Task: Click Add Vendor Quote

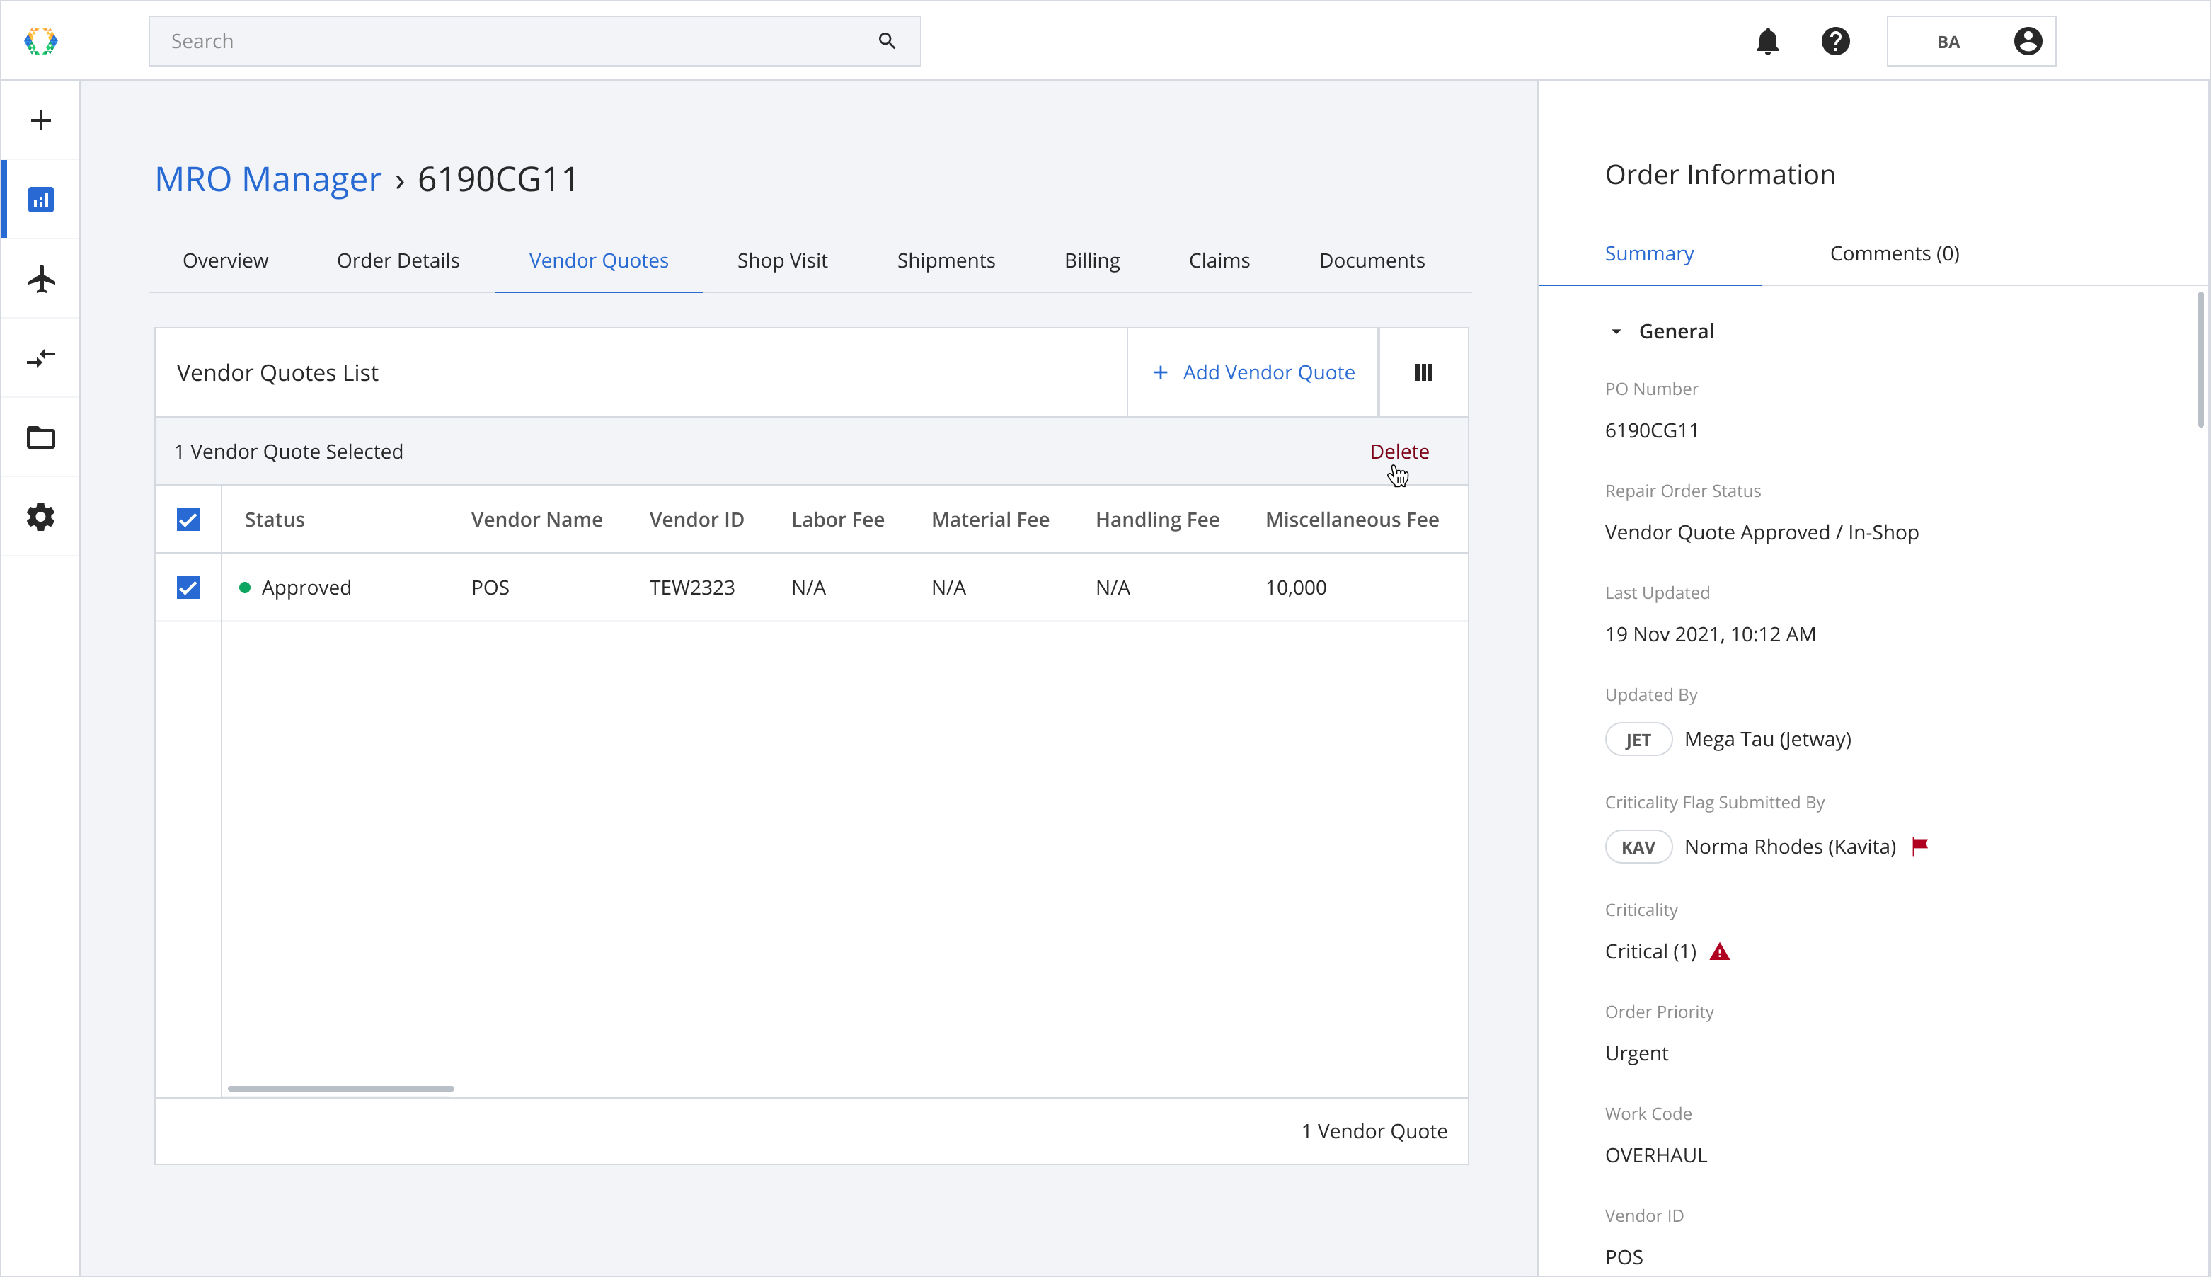Action: click(x=1253, y=372)
